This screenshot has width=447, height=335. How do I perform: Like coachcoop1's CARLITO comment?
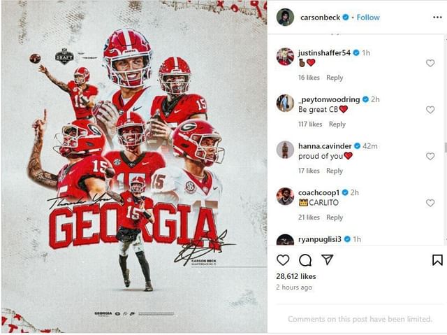tap(430, 203)
